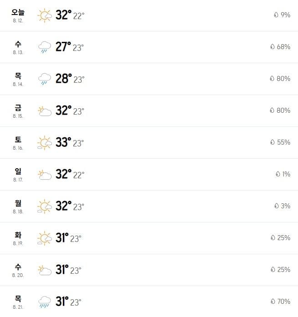The image size is (298, 317).
Task: Click the raindrop icon next to 68%
Action: pyautogui.click(x=272, y=47)
